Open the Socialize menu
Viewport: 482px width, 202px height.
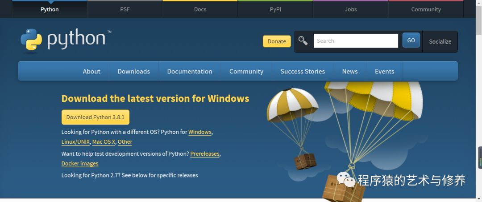pyautogui.click(x=440, y=41)
